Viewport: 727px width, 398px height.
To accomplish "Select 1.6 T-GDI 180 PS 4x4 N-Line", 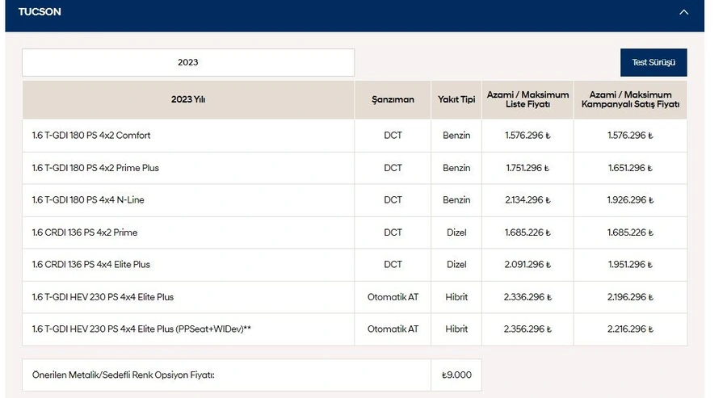I will click(x=88, y=199).
